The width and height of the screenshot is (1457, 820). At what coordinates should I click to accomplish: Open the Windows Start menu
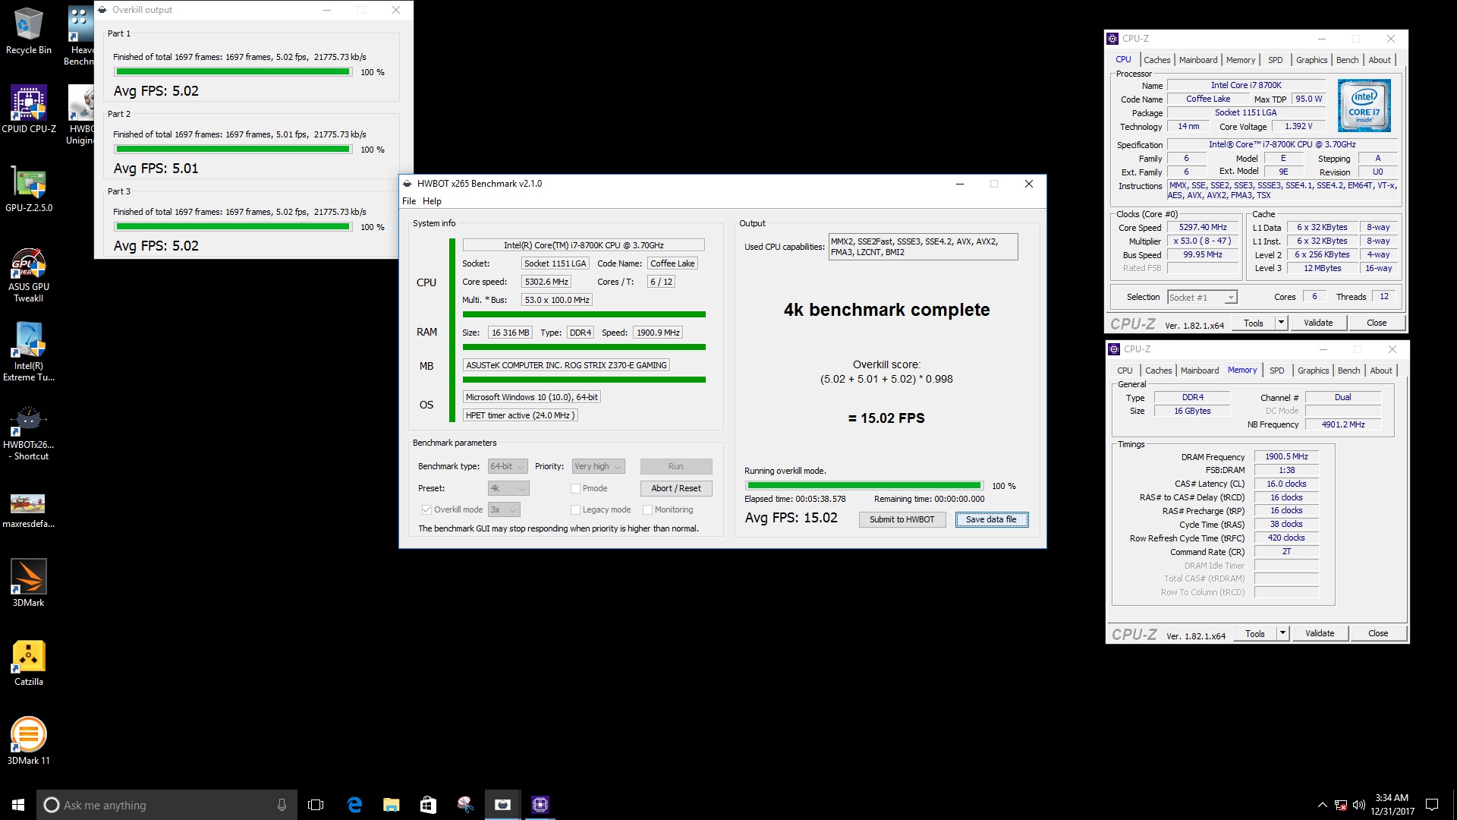[18, 805]
